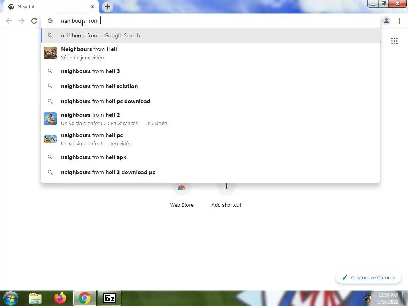Click the Neighbours from Hell series thumbnail

tap(50, 53)
